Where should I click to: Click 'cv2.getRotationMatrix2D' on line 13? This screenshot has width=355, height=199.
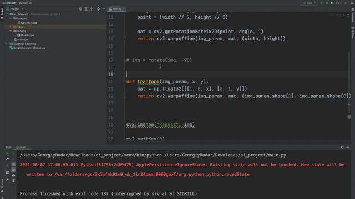[185, 32]
